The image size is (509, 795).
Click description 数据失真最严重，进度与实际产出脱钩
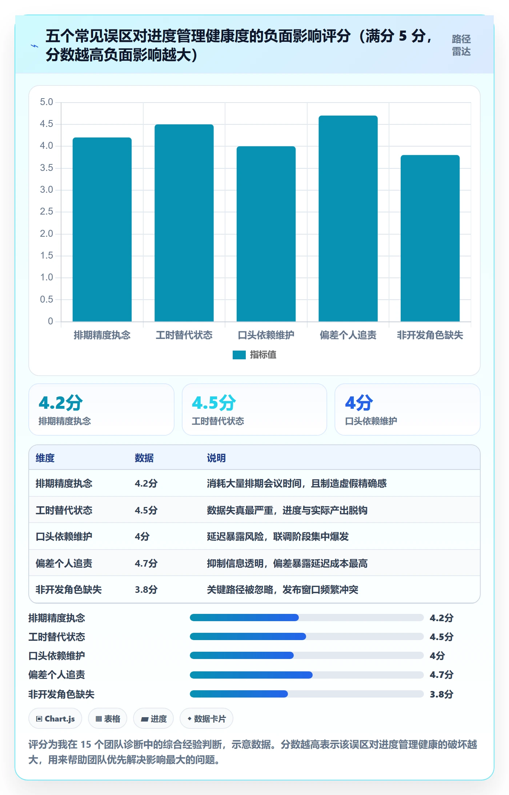(287, 510)
